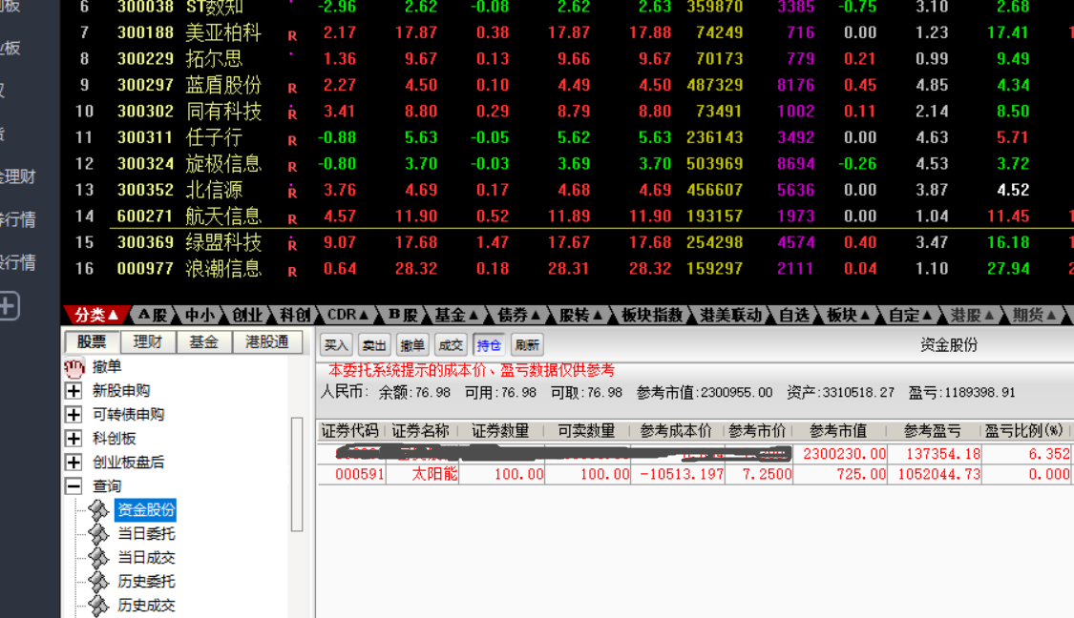The height and width of the screenshot is (618, 1074).
Task: Click the tree panel vertical scrollbar
Action: 297,474
